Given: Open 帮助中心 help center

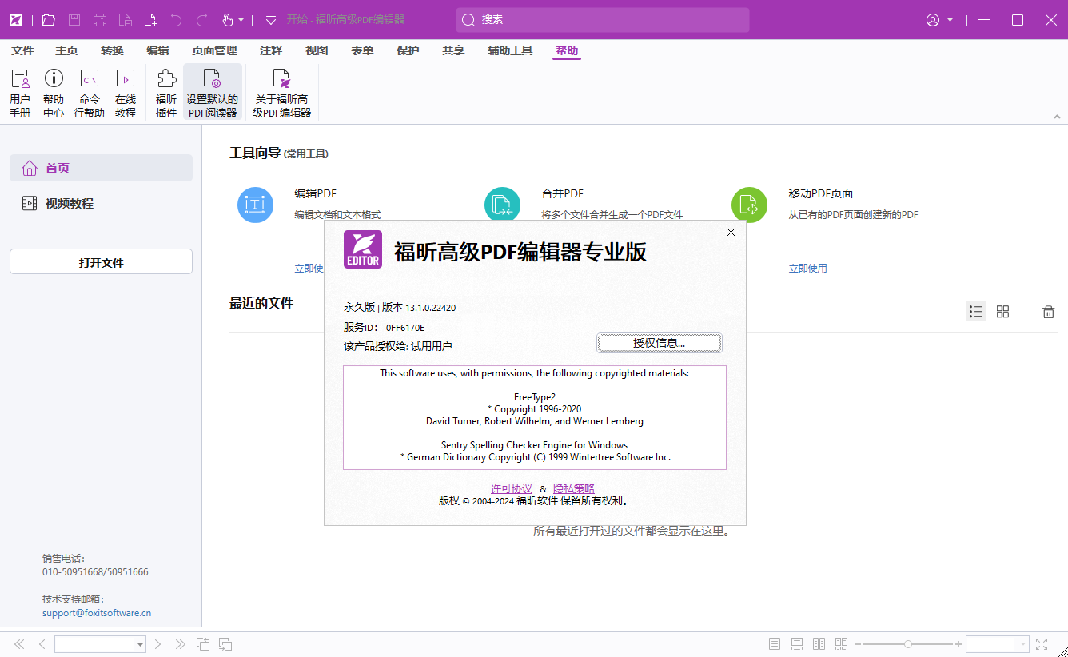Looking at the screenshot, I should pos(54,93).
